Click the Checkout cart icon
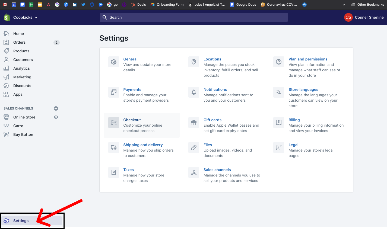 (113, 123)
